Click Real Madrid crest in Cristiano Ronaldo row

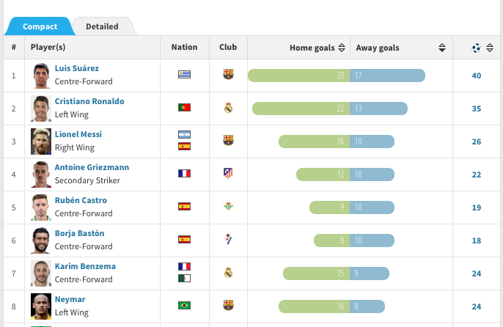[x=228, y=108]
